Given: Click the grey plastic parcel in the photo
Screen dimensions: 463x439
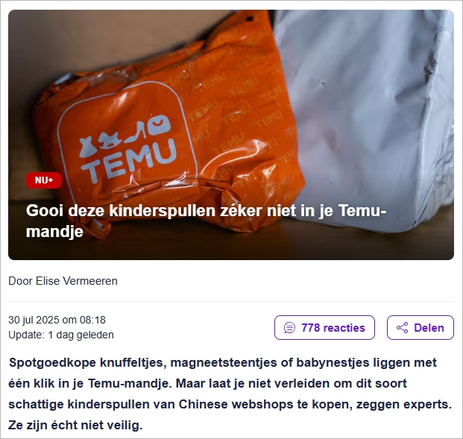Looking at the screenshot, I should click(369, 118).
